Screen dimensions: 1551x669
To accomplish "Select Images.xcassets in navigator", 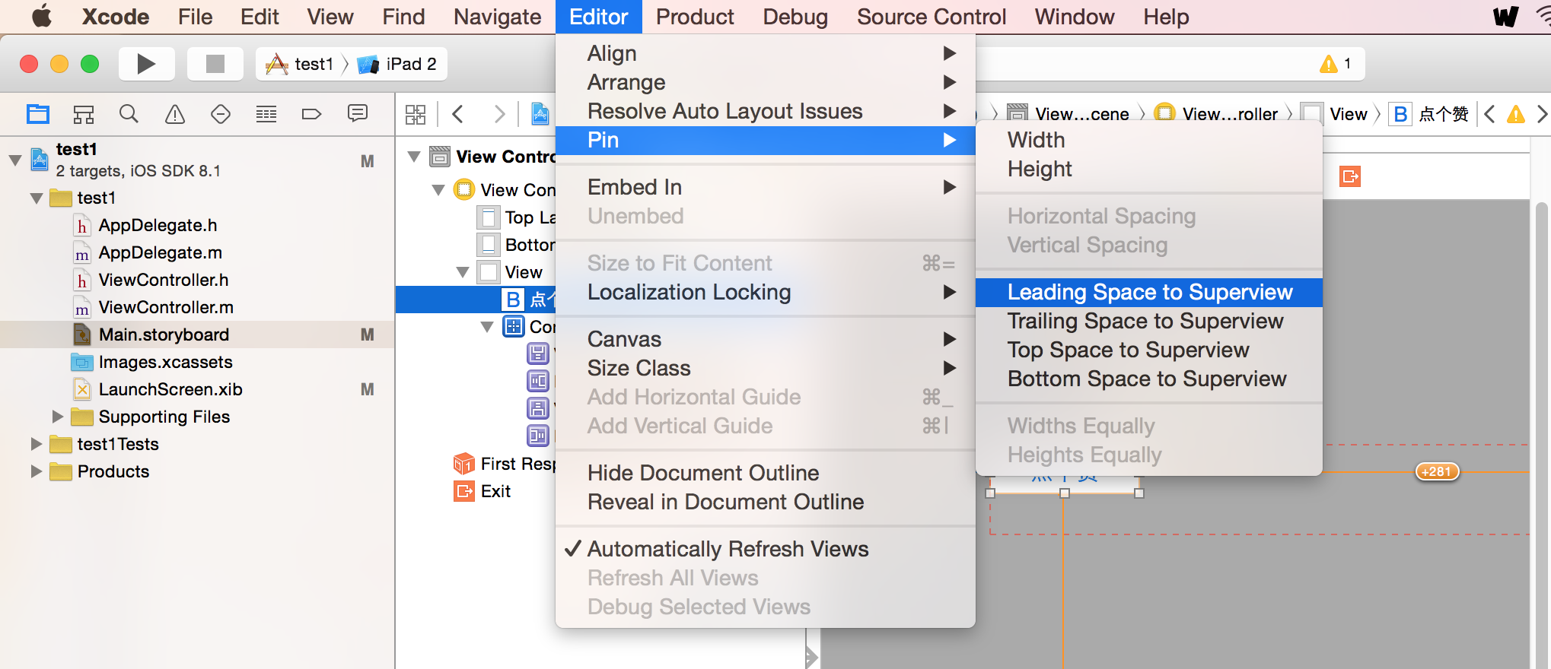I will coord(165,362).
